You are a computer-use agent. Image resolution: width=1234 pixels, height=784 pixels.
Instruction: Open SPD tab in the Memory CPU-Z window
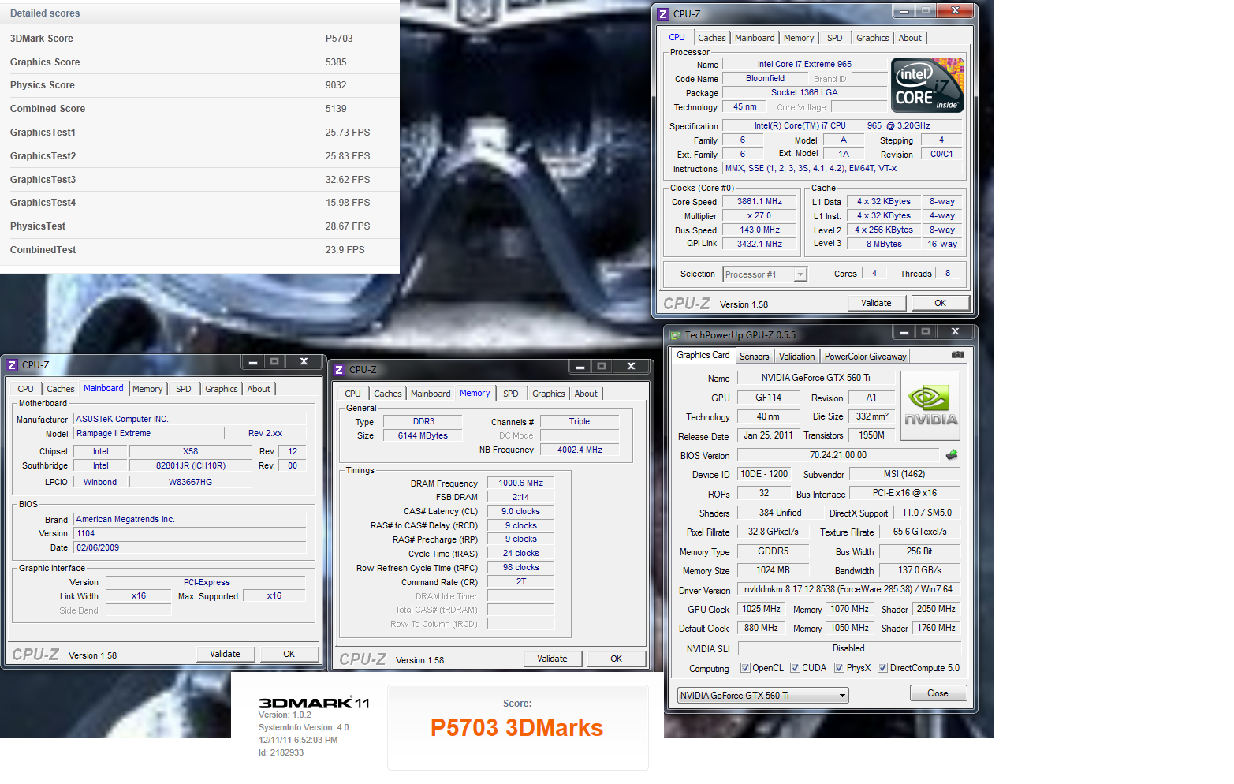511,394
